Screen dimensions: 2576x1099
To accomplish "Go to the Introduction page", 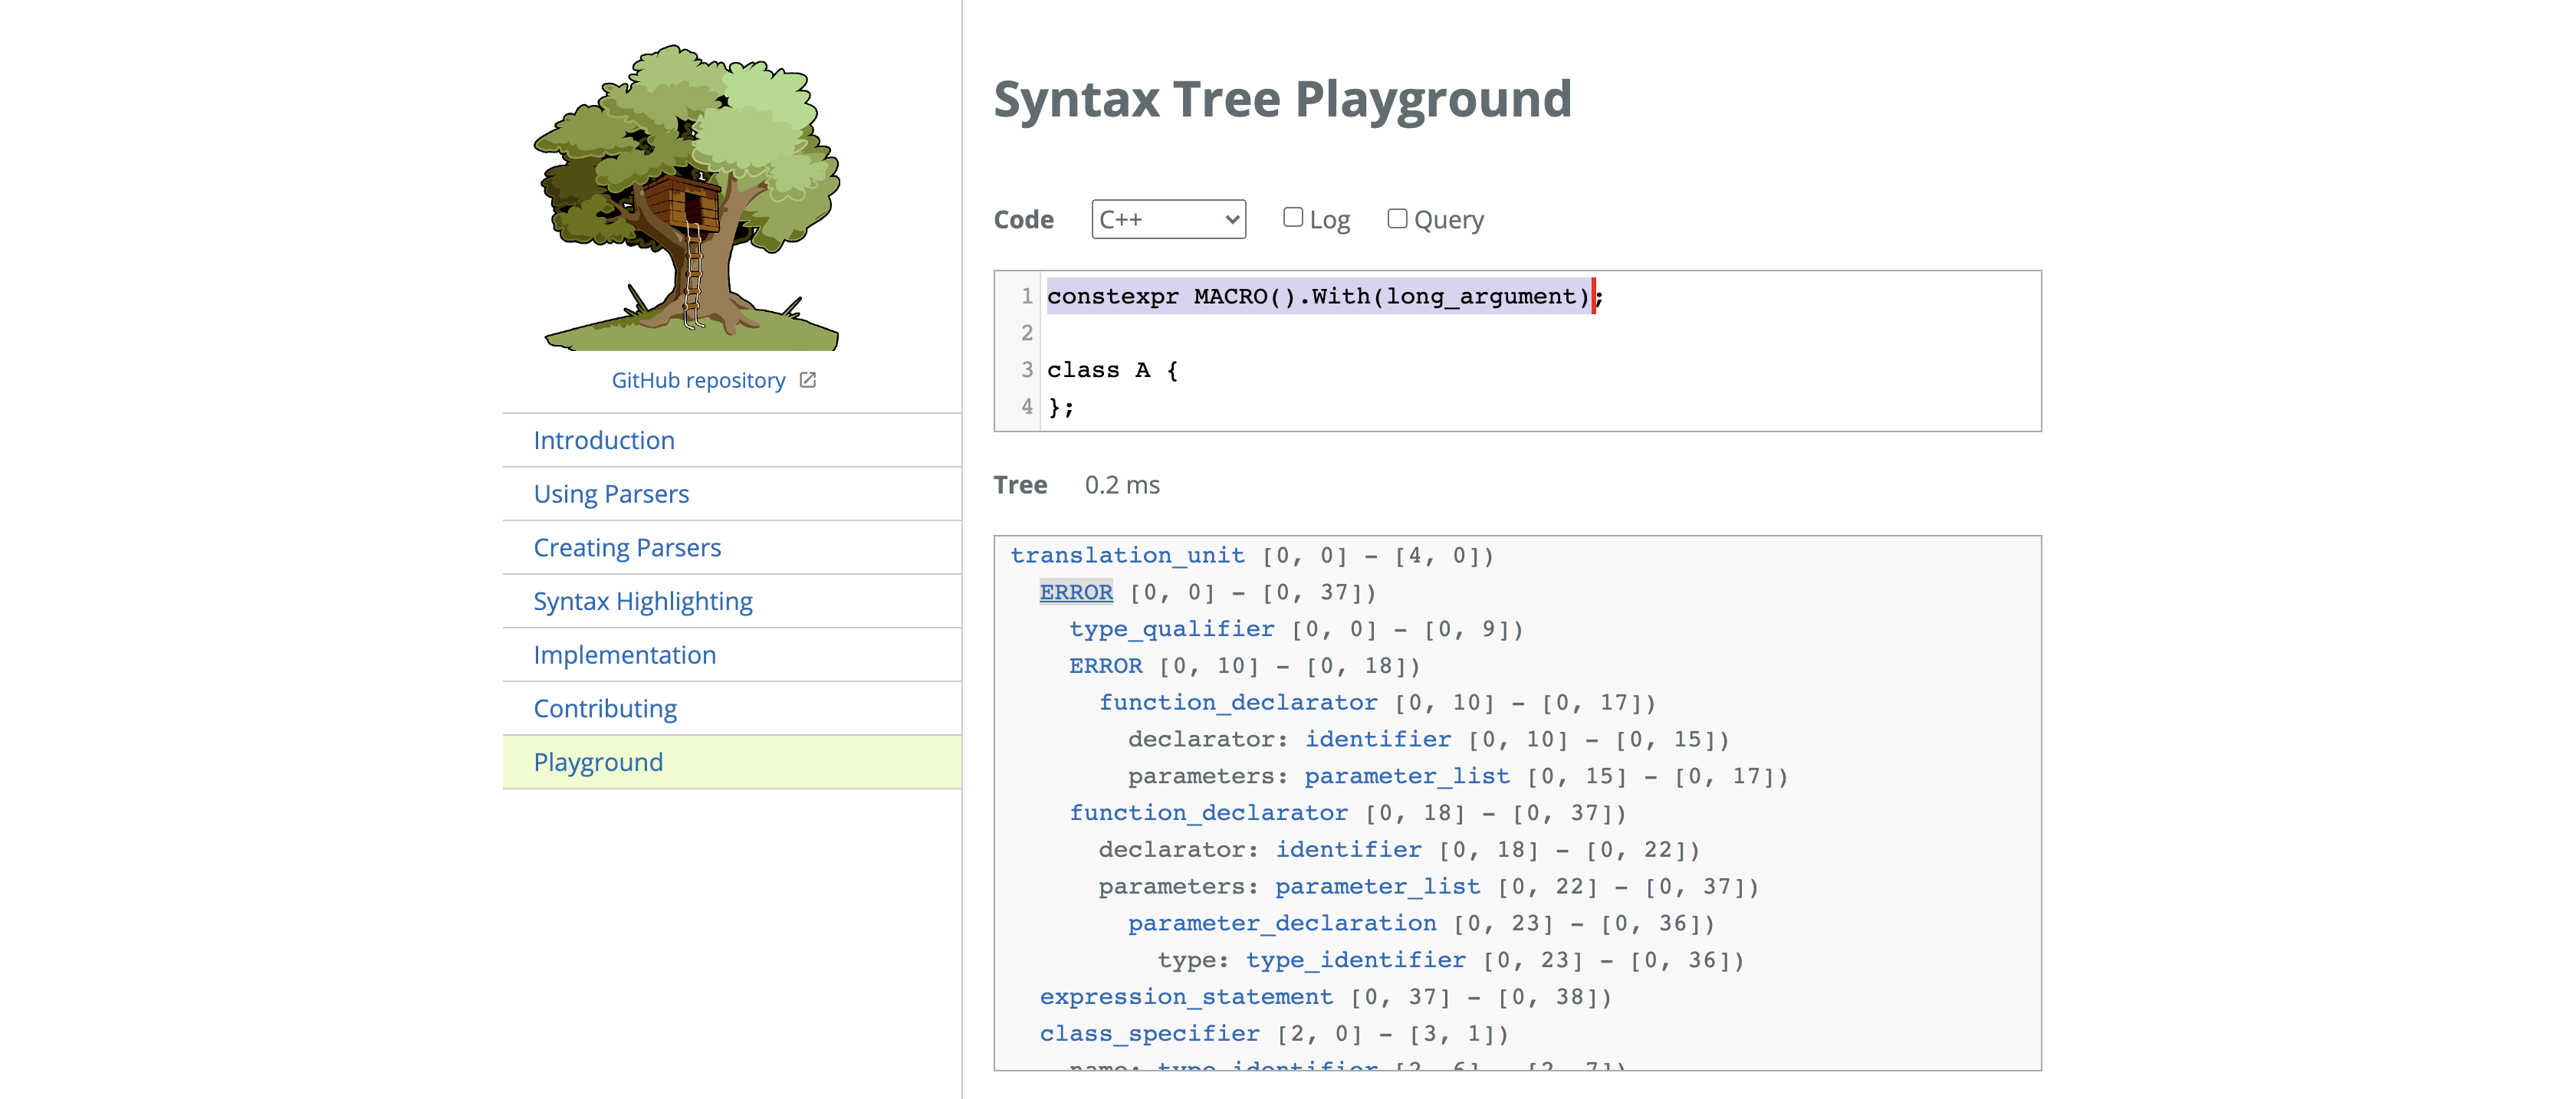I will [603, 440].
